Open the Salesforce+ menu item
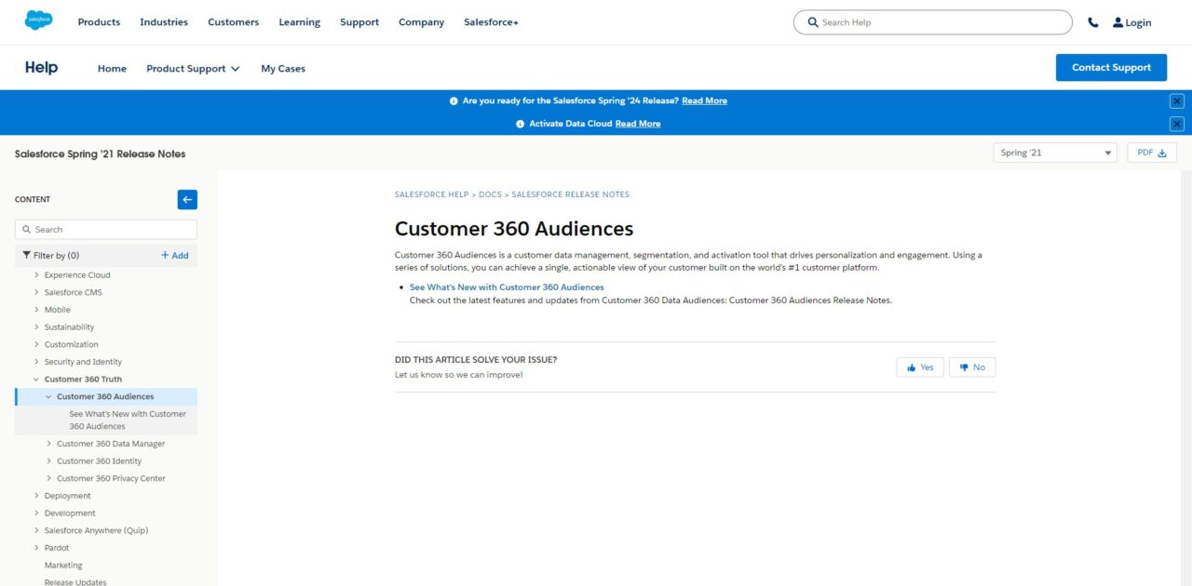 coord(491,22)
